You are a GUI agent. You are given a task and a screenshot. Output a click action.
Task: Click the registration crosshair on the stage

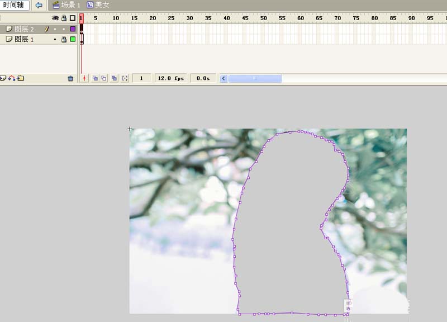point(130,129)
